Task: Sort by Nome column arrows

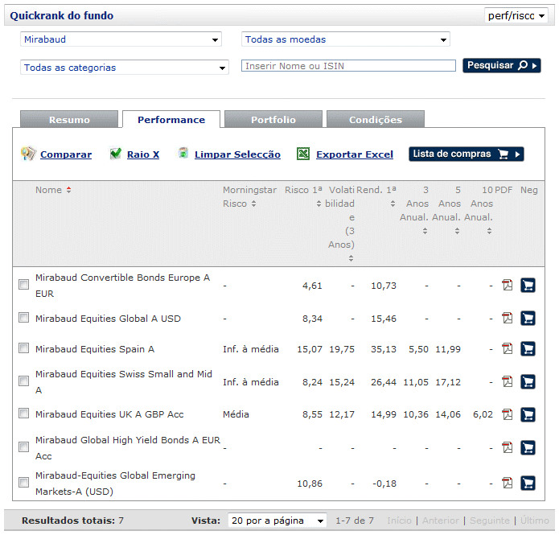Action: [68, 190]
